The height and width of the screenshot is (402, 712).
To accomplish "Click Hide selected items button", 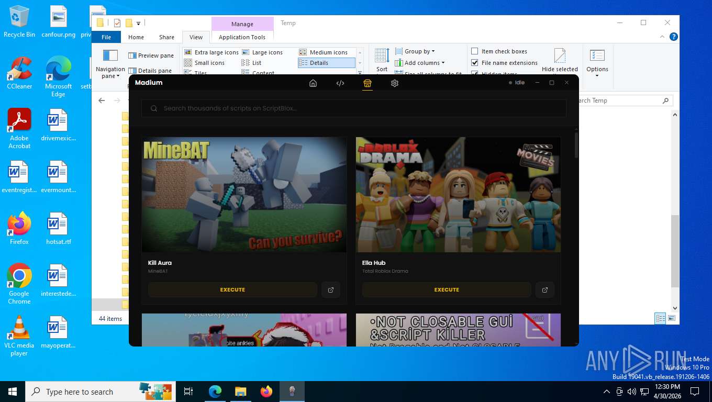I will pos(560,61).
